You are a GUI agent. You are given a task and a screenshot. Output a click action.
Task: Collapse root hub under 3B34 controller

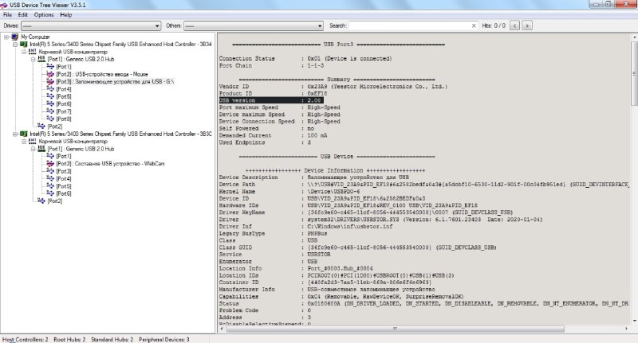pos(24,52)
